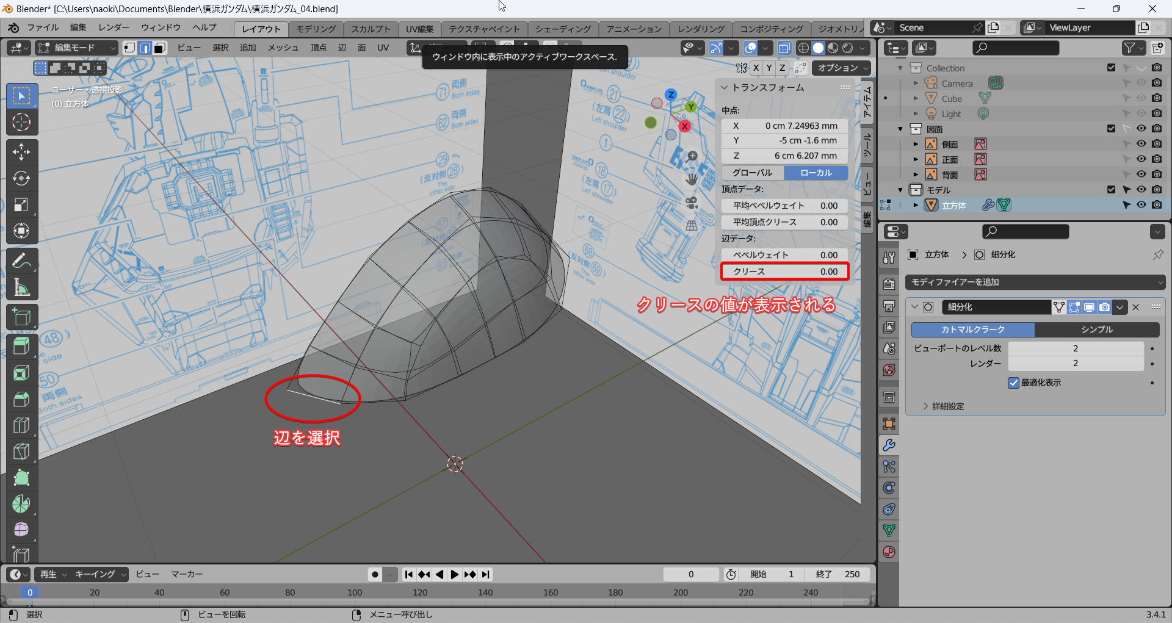Select the Measure tool icon
The height and width of the screenshot is (623, 1172).
pyautogui.click(x=21, y=287)
